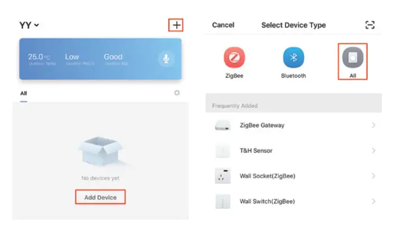Tap the plus icon to add device

pos(176,25)
